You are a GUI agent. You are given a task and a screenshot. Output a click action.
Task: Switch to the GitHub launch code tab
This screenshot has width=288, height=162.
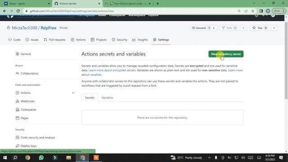tap(128, 4)
